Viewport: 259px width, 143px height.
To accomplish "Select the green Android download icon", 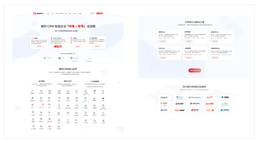I will click(x=45, y=58).
